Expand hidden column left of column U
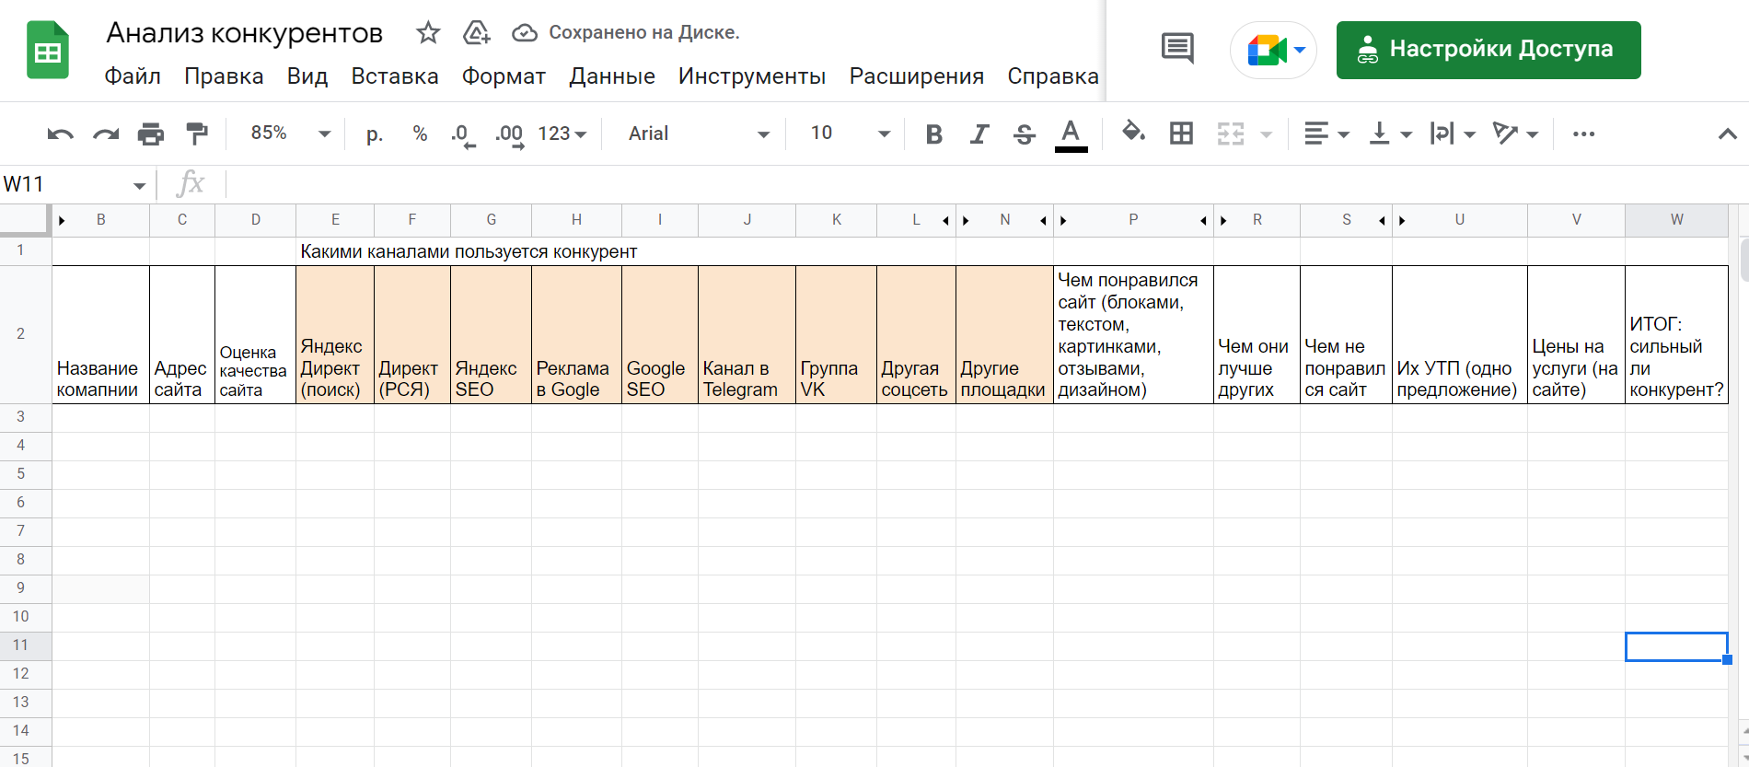Screen dimensions: 1749x767 pos(1403,221)
